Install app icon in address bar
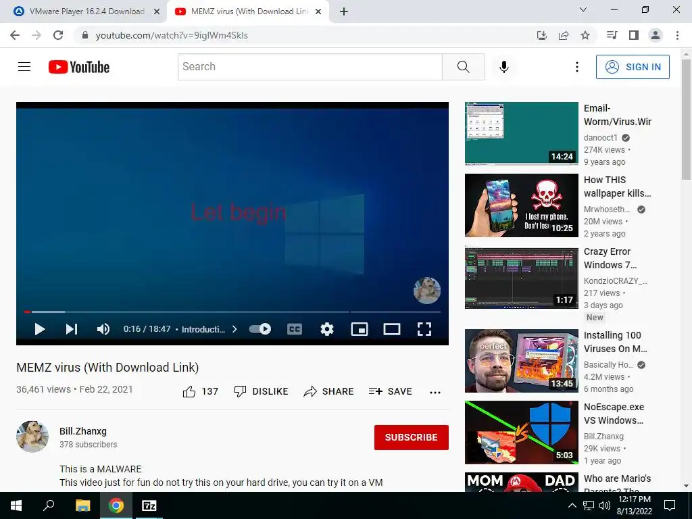This screenshot has height=519, width=692. 541,35
